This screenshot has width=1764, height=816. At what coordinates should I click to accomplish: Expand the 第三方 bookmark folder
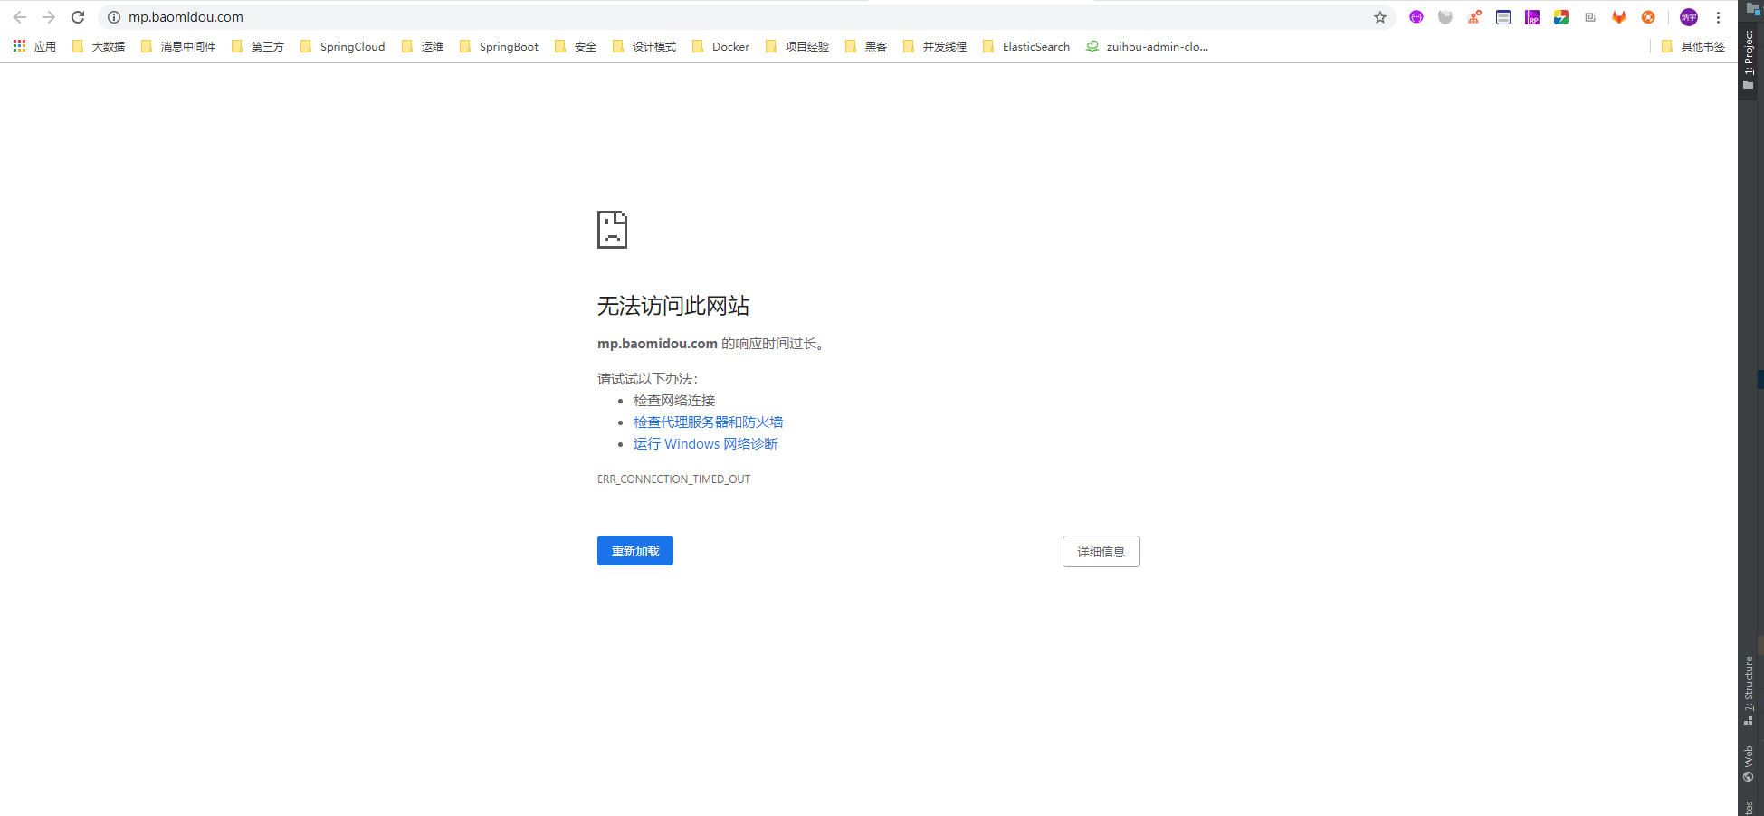[258, 46]
